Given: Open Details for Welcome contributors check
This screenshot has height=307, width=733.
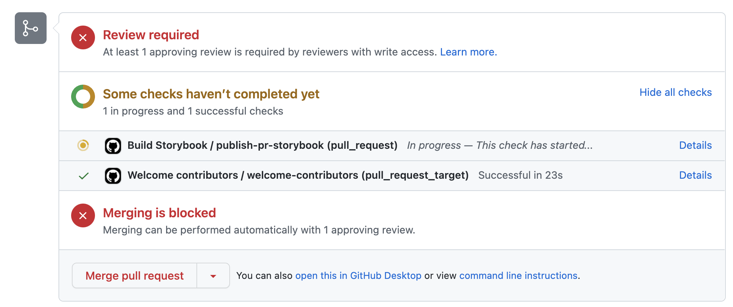Looking at the screenshot, I should point(695,175).
